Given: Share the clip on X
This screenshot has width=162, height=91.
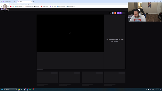Looking at the screenshot, I should click(x=110, y=13).
